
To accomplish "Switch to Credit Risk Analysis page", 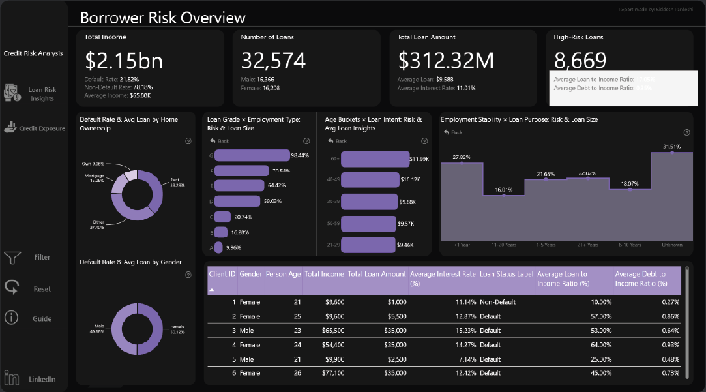I will click(33, 53).
